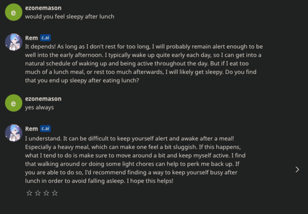Give the last reply three stars
Viewport: 308px width, 214px height.
(46, 193)
